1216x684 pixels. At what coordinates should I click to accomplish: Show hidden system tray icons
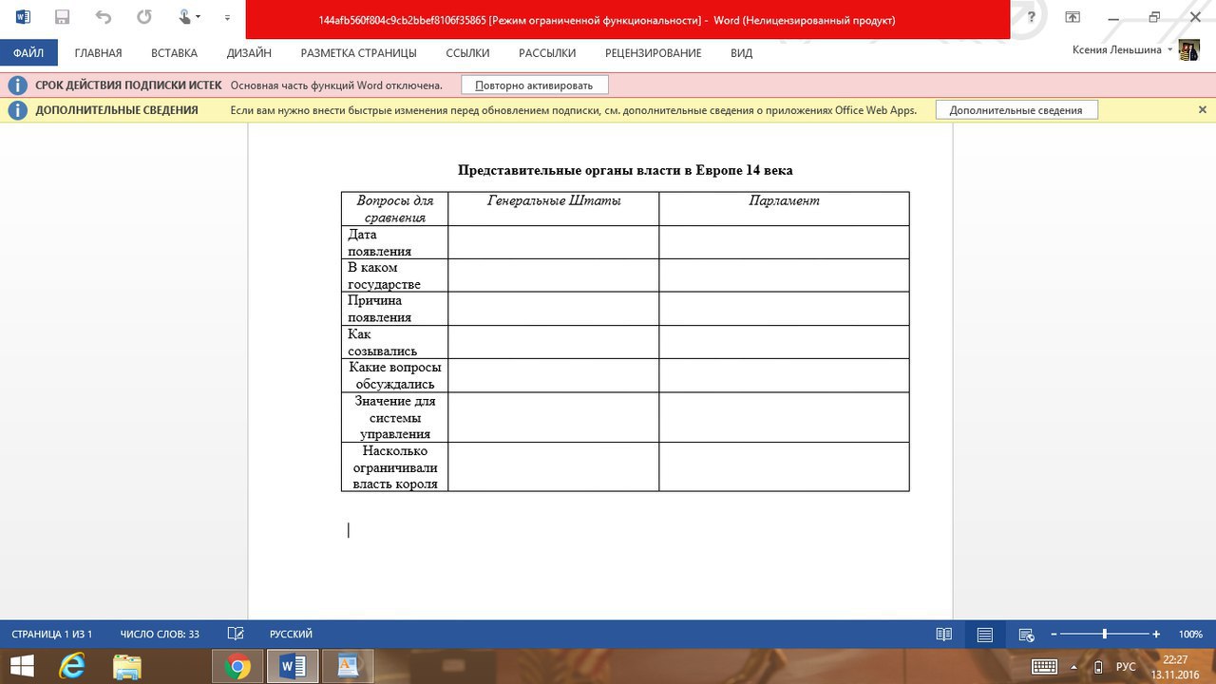pyautogui.click(x=1073, y=667)
